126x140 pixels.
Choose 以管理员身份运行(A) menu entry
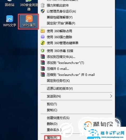click(x=61, y=11)
